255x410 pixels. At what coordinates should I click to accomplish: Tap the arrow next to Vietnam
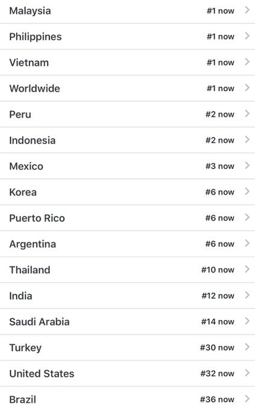click(247, 62)
